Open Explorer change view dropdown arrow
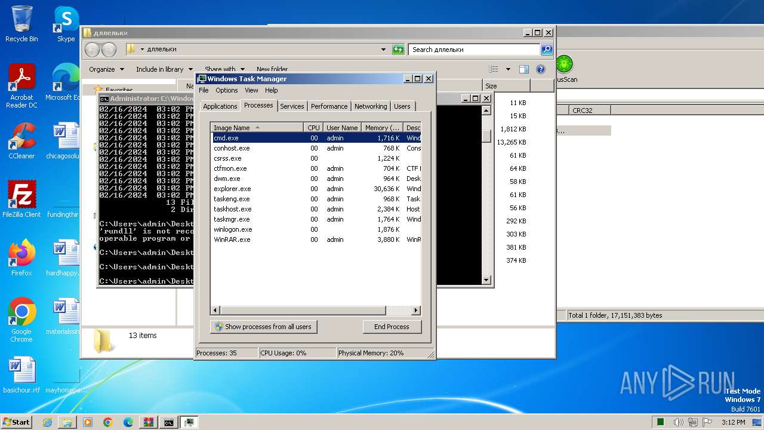 508,69
